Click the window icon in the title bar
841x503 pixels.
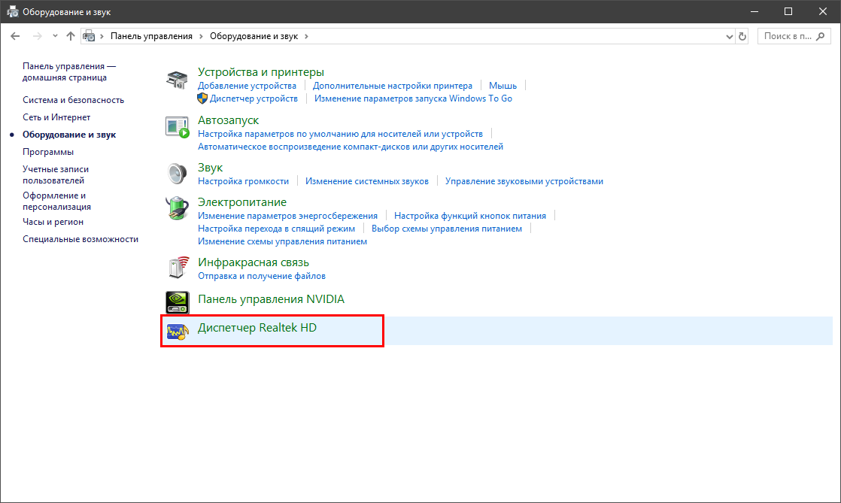point(12,11)
